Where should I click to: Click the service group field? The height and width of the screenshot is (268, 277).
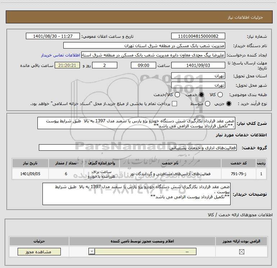coord(138,148)
